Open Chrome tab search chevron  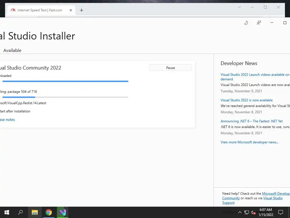tap(239, 7)
